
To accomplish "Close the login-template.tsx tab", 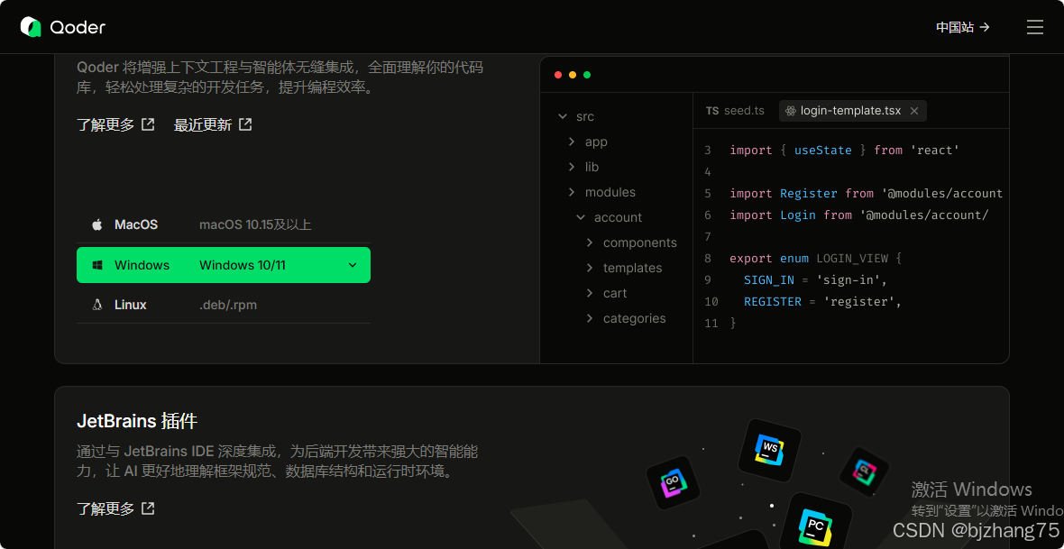I will pos(914,111).
